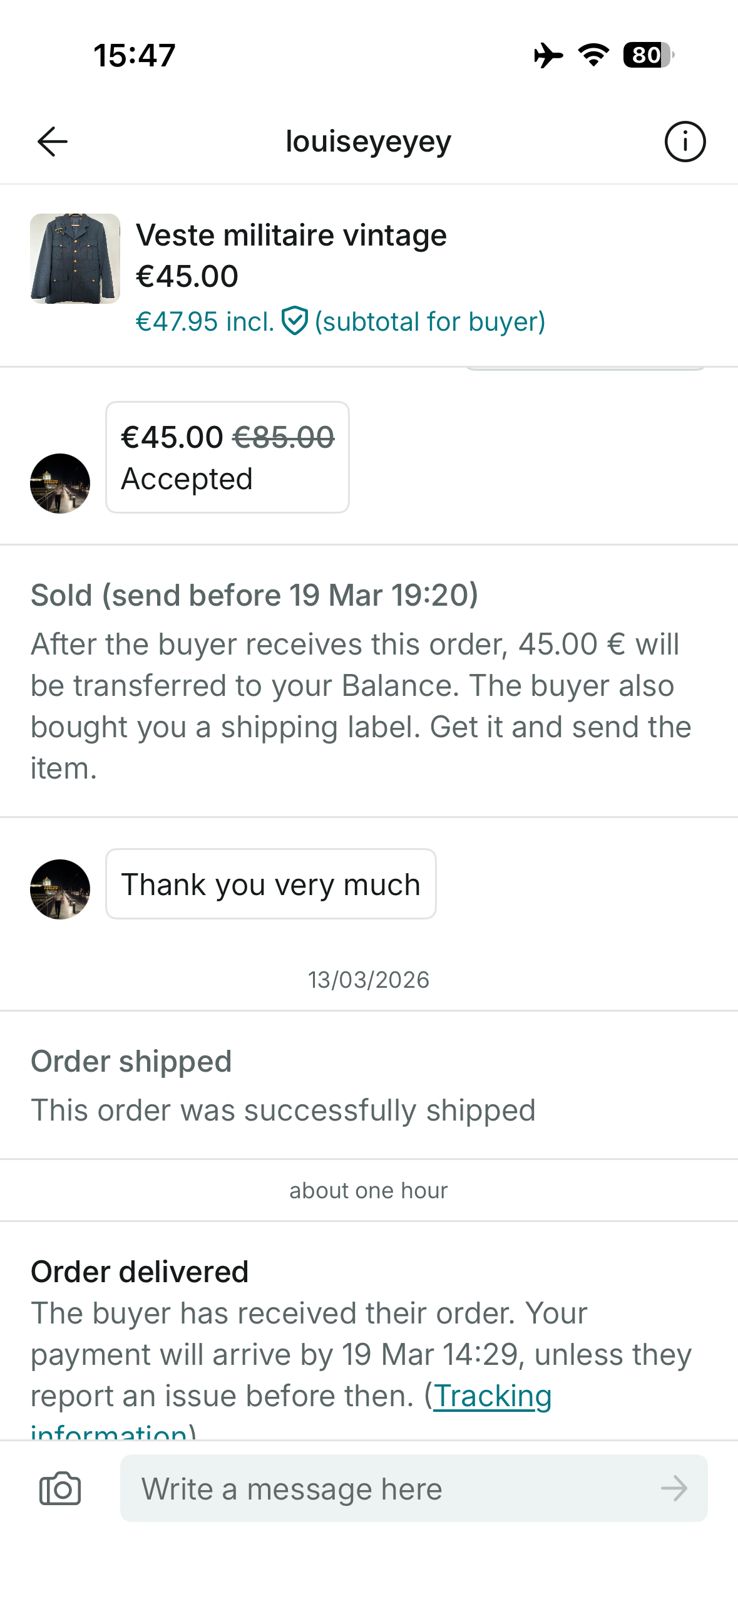Screen dimensions: 738x1601
Task: Open the Tracking information link
Action: click(x=492, y=1396)
